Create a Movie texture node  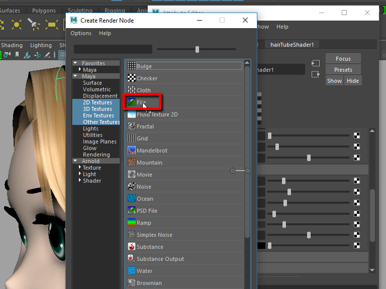click(x=184, y=175)
